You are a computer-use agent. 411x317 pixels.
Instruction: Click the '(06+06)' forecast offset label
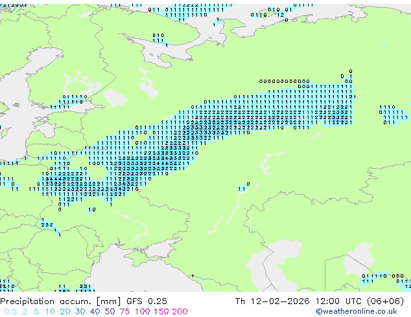pos(385,301)
